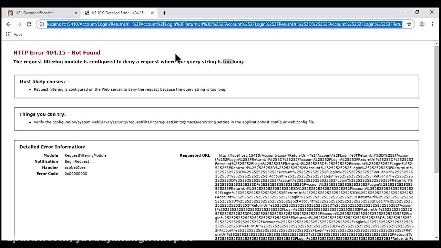This screenshot has height=248, width=441.
Task: Bookmark this page with the star icon
Action: (x=409, y=24)
